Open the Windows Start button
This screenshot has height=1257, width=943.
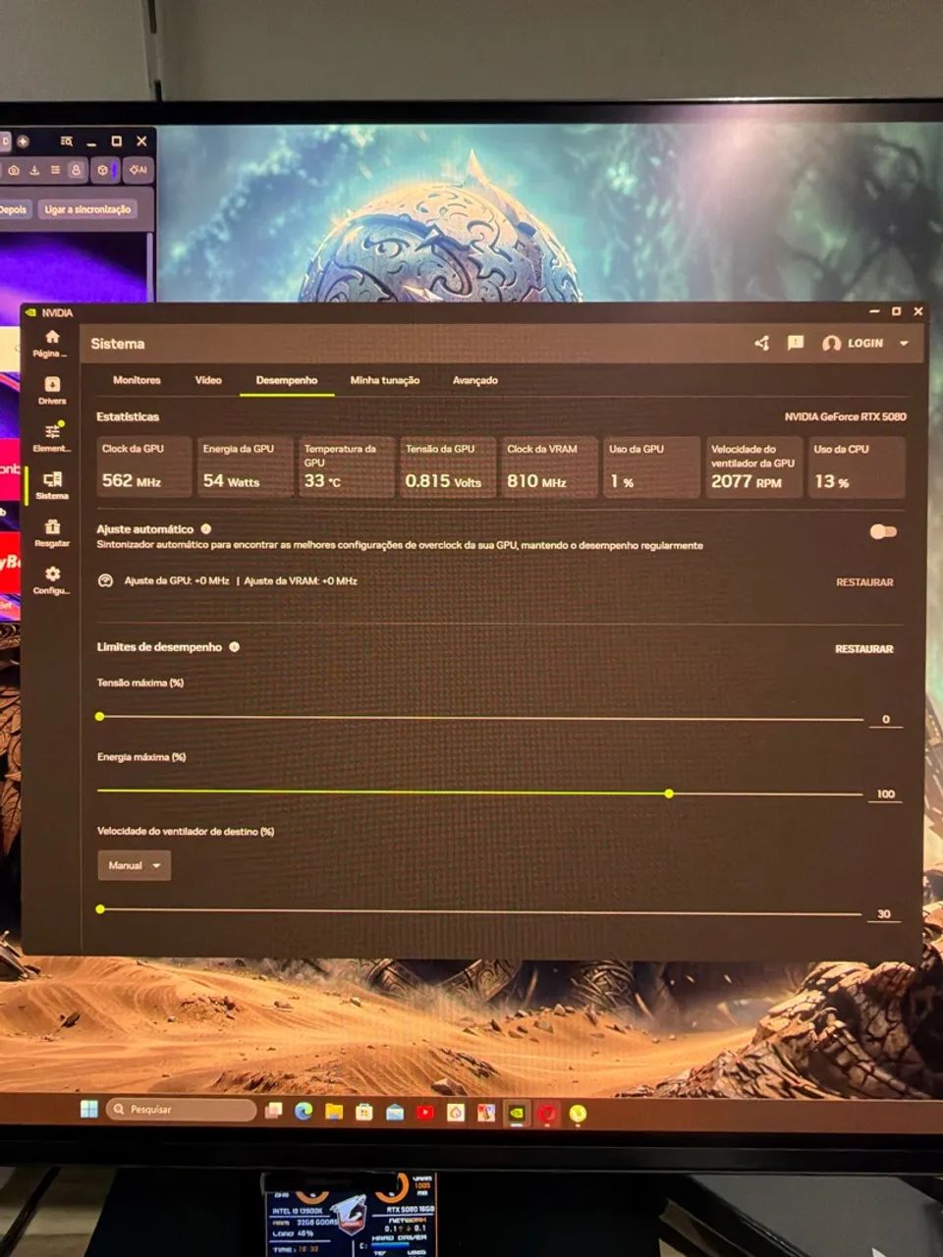click(x=89, y=1110)
